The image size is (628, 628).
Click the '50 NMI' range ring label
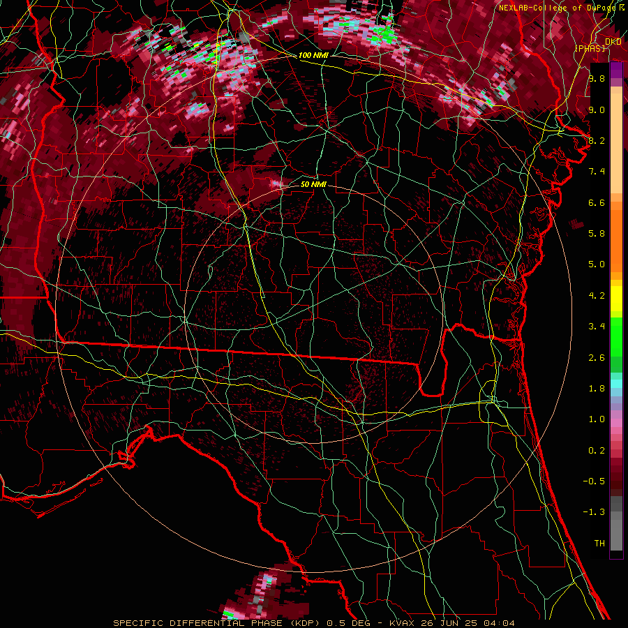[x=313, y=184]
